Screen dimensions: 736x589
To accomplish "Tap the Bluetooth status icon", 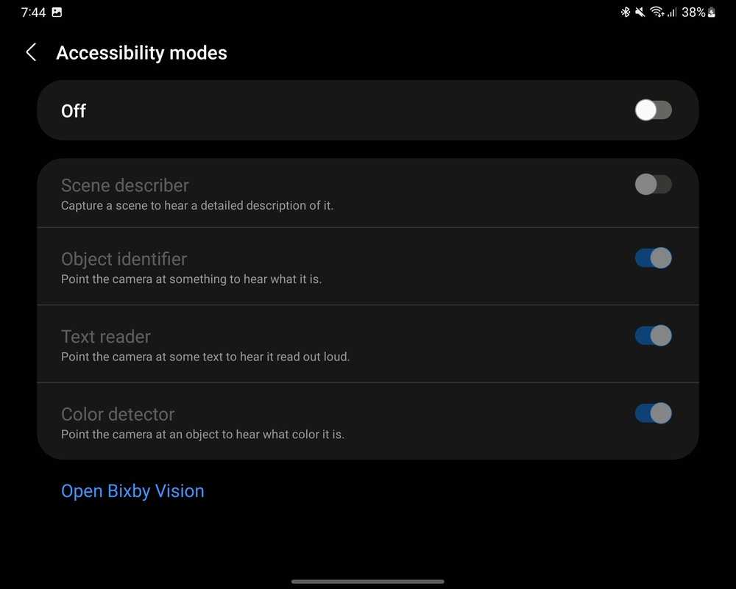I will point(626,13).
